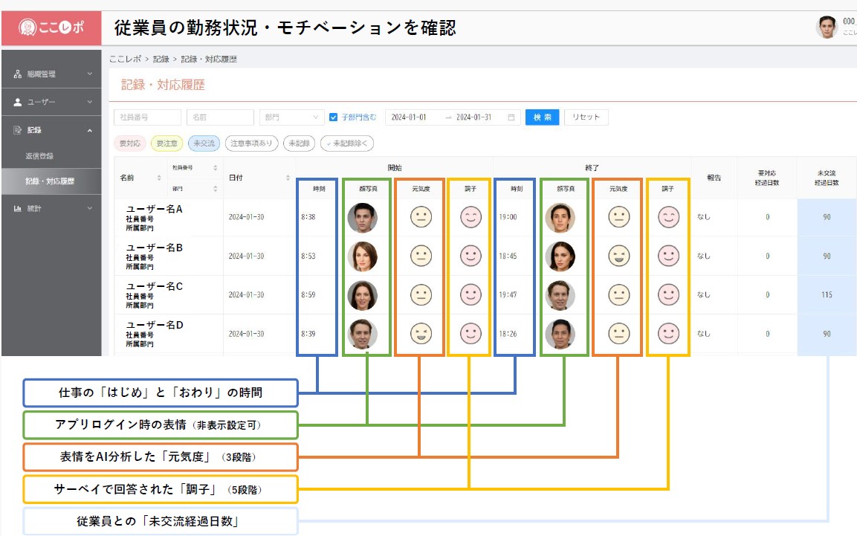Toggle the 未記録 filter tag
The width and height of the screenshot is (857, 536).
pyautogui.click(x=299, y=143)
